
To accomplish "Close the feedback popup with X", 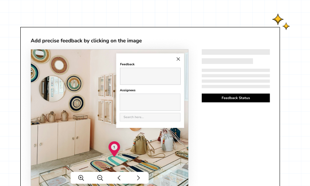I will point(178,59).
